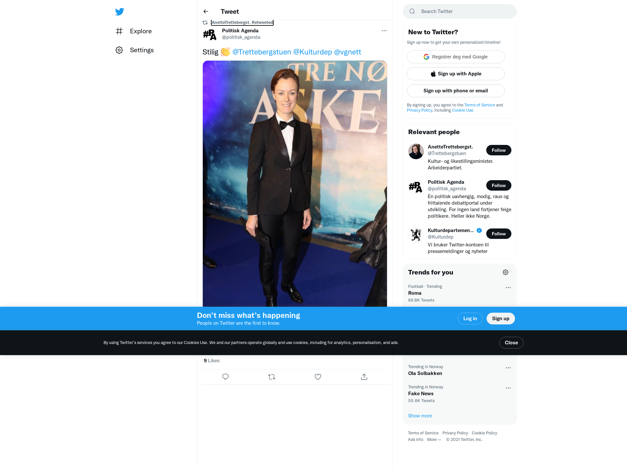The width and height of the screenshot is (627, 469).
Task: Open footer Privacy Policy
Action: 455,433
